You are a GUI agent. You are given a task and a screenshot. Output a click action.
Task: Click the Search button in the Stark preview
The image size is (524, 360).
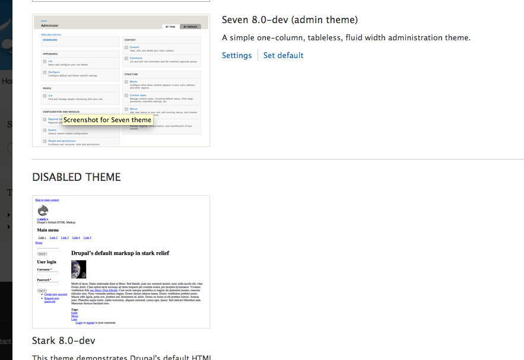click(42, 253)
